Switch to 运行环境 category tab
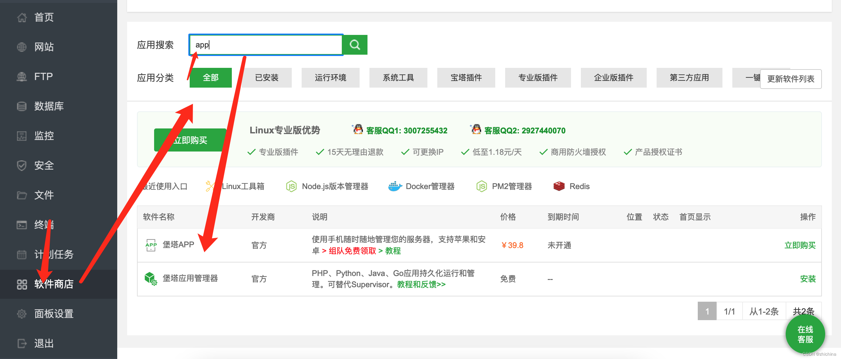Screen dimensions: 841x359 click(330, 78)
